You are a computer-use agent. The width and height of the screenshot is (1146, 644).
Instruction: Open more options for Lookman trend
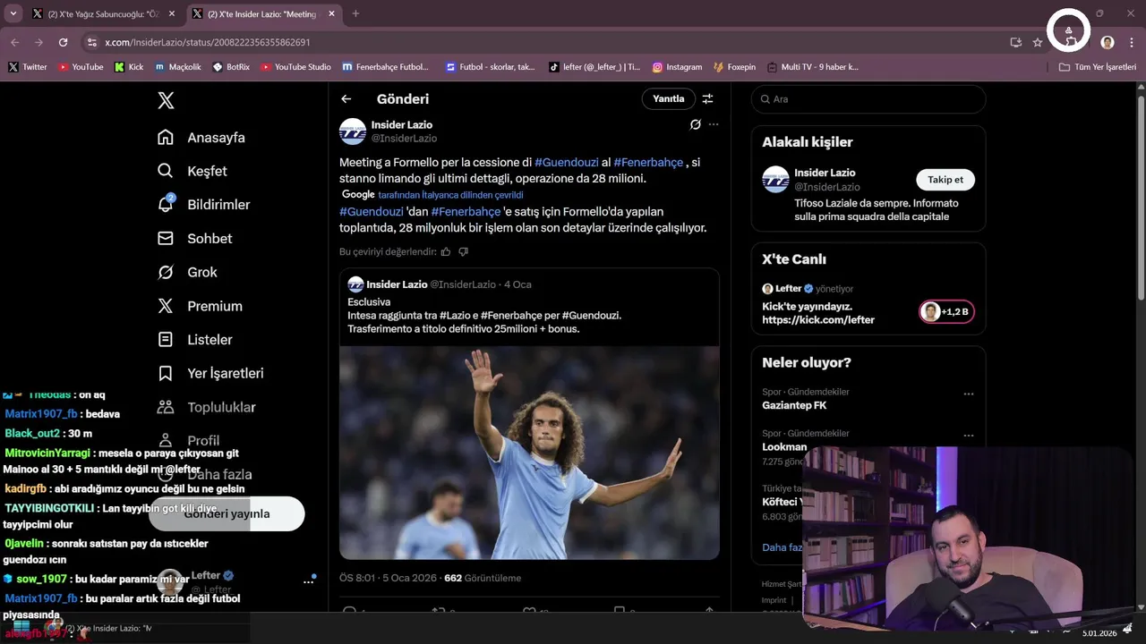pyautogui.click(x=969, y=436)
